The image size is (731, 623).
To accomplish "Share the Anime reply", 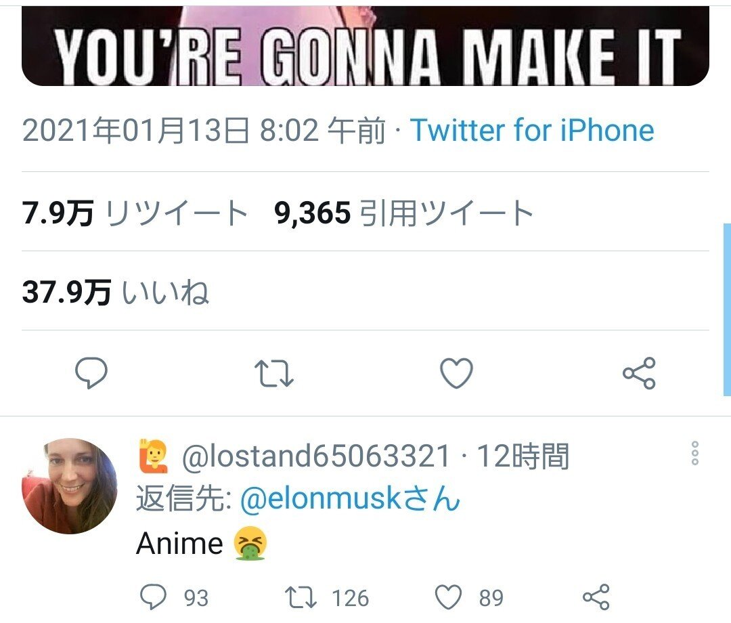I will pos(596,597).
